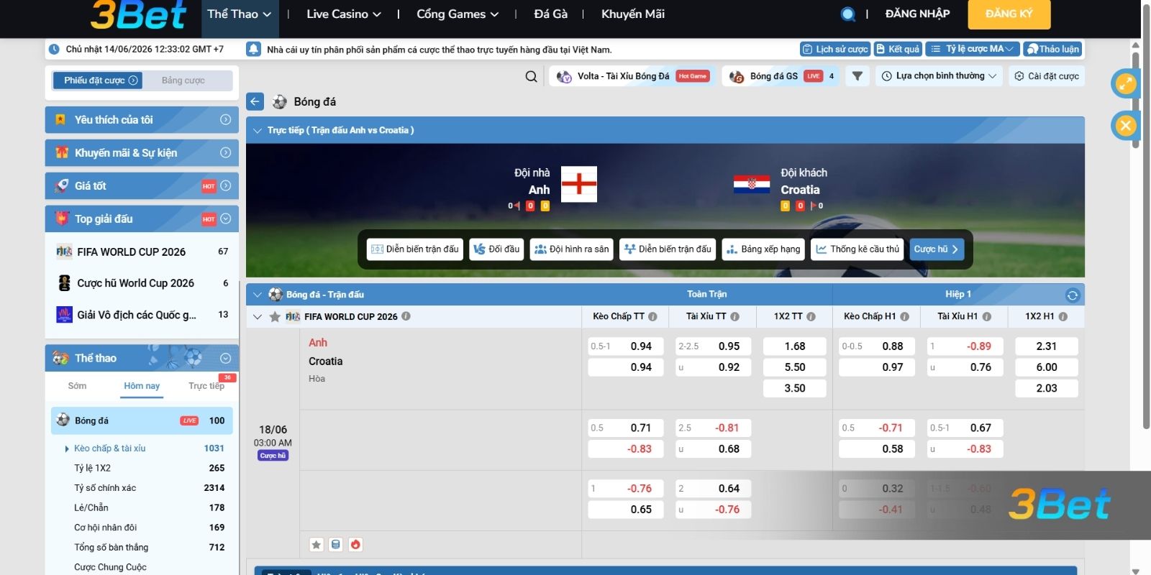1151x575 pixels.
Task: Open Cược hũ World Cup 2026 league
Action: (142, 283)
